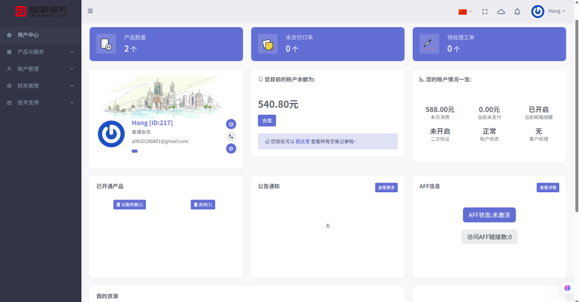579x302 pixels.
Task: Click the Hong [ID:217] name link
Action: [x=152, y=123]
